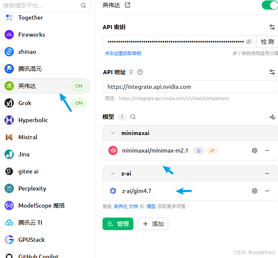This screenshot has height=258, width=278.
Task: Toggle the 英伟达 provider enable switch
Action: coord(270,5)
